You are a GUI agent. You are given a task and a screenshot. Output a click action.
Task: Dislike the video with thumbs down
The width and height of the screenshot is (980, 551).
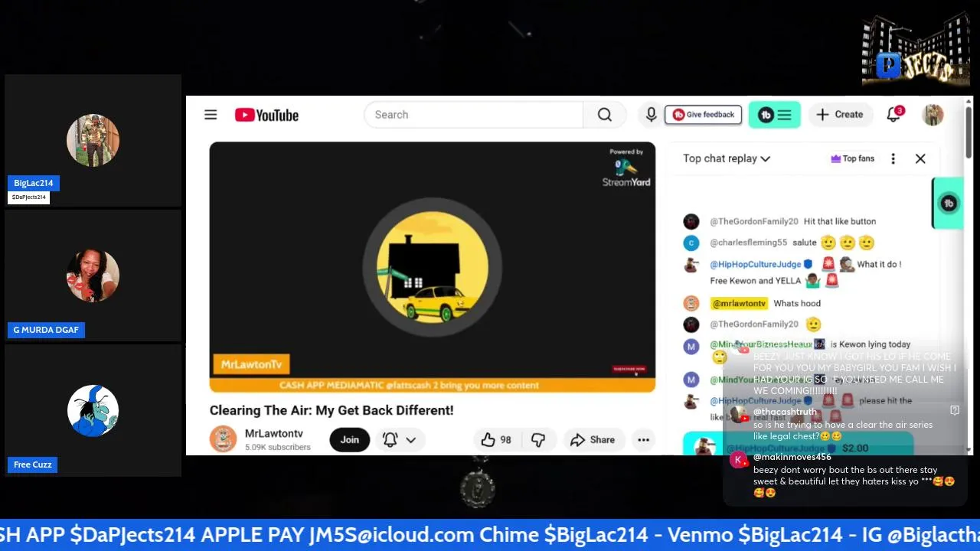click(538, 439)
